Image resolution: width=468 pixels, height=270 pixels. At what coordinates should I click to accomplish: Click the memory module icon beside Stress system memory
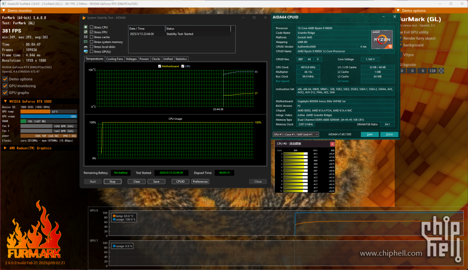[x=86, y=42]
